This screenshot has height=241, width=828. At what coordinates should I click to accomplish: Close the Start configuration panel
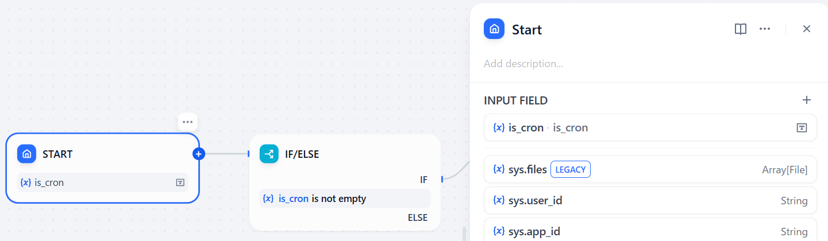pos(807,29)
